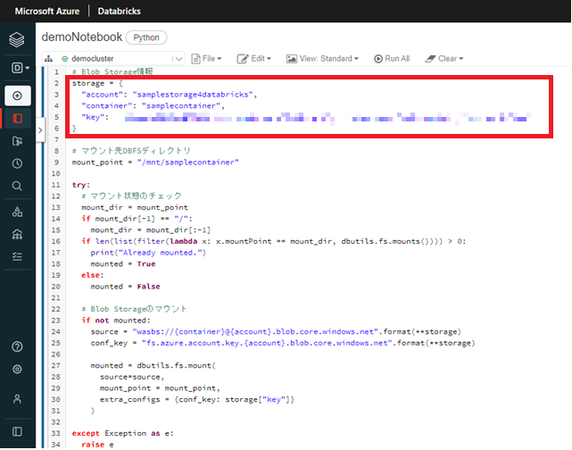Click the wasbs source URL string
The width and height of the screenshot is (572, 450).
pos(255,332)
